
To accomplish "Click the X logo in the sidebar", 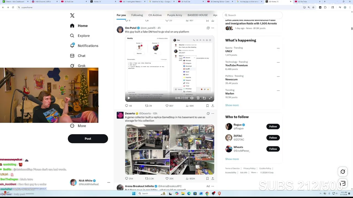I will point(72,16).
